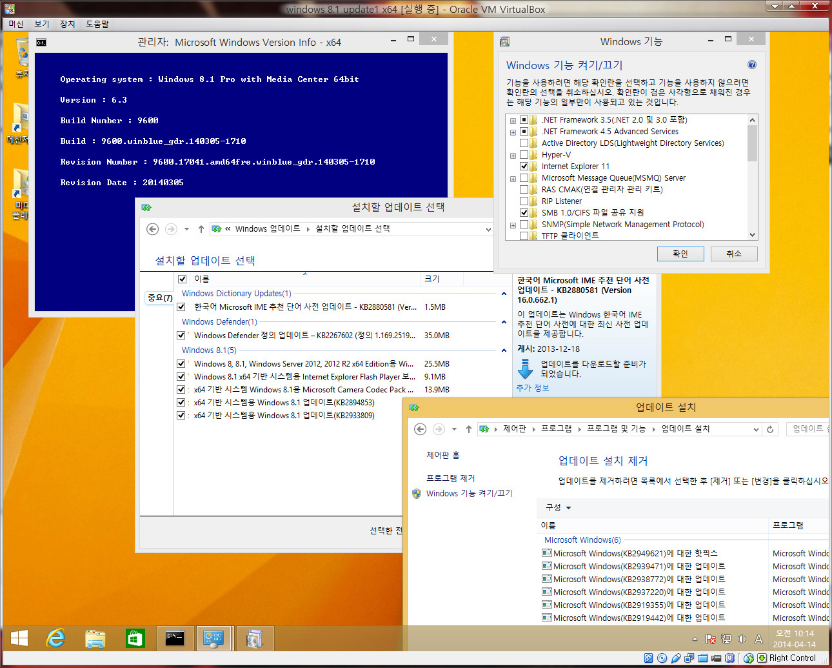832x668 pixels.
Task: Open the 프로그램 제거 link
Action: pyautogui.click(x=450, y=478)
